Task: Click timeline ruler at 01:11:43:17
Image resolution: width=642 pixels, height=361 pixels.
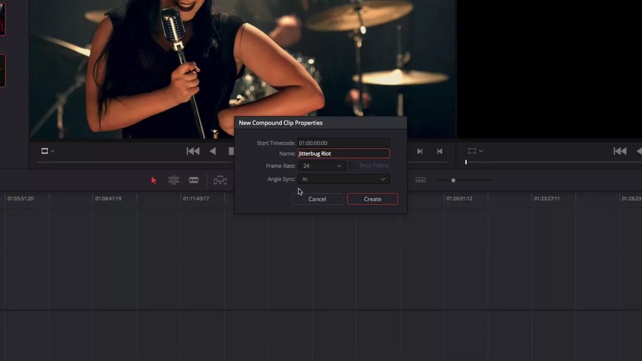Action: tap(196, 199)
